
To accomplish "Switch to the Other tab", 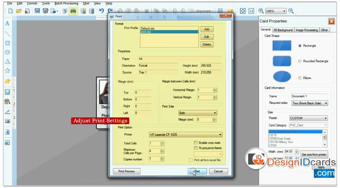I will point(324,30).
